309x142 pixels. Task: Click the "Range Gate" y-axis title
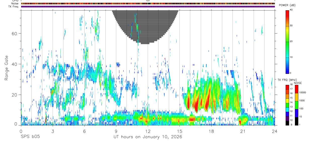(7, 68)
